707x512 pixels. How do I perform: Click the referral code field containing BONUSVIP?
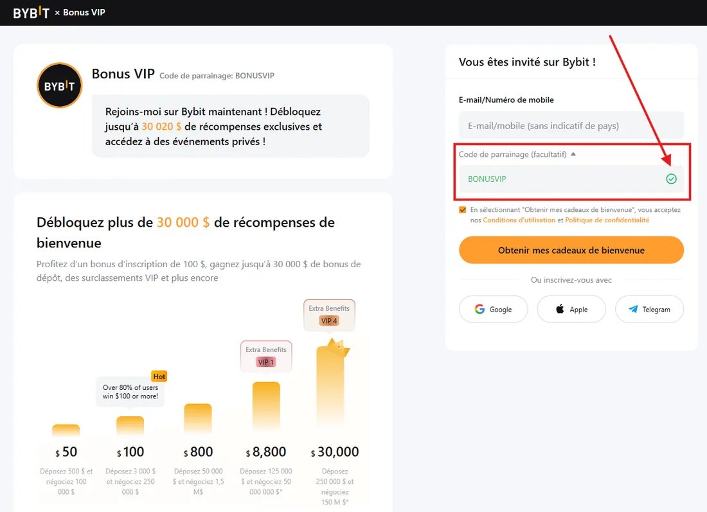[571, 179]
